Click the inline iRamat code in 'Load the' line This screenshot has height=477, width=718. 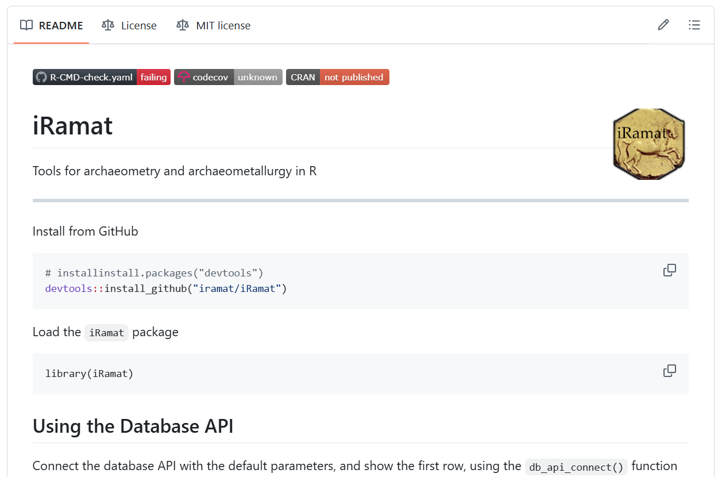(x=106, y=333)
